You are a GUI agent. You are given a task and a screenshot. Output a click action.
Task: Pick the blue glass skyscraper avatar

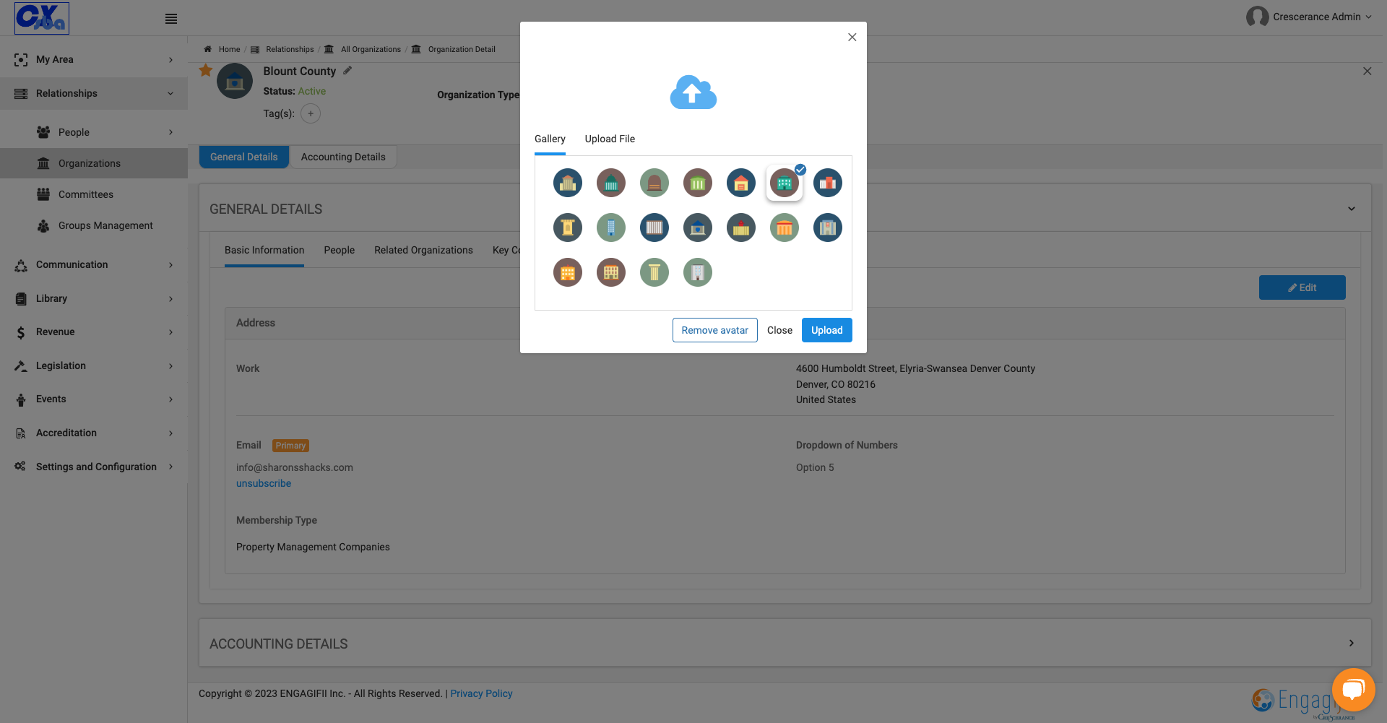coord(611,228)
